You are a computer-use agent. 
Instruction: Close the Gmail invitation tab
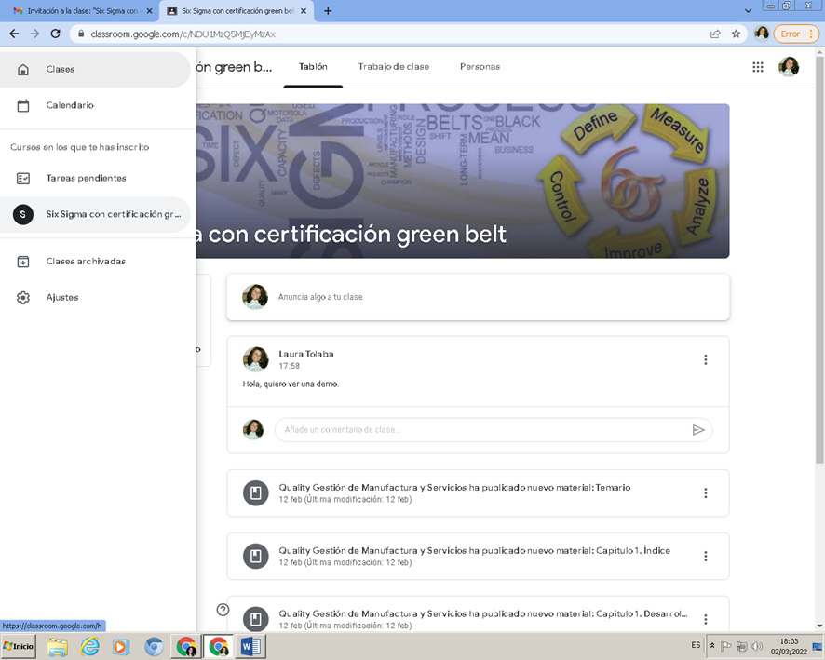click(149, 11)
